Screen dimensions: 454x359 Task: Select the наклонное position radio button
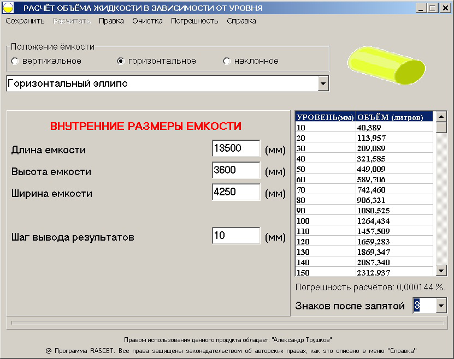pyautogui.click(x=227, y=61)
